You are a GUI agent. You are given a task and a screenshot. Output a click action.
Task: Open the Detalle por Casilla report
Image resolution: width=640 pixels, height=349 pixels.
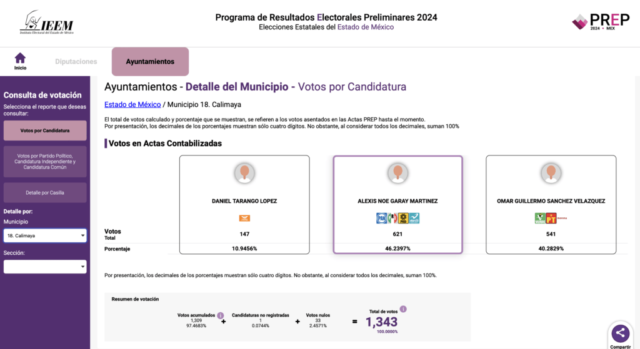click(45, 192)
